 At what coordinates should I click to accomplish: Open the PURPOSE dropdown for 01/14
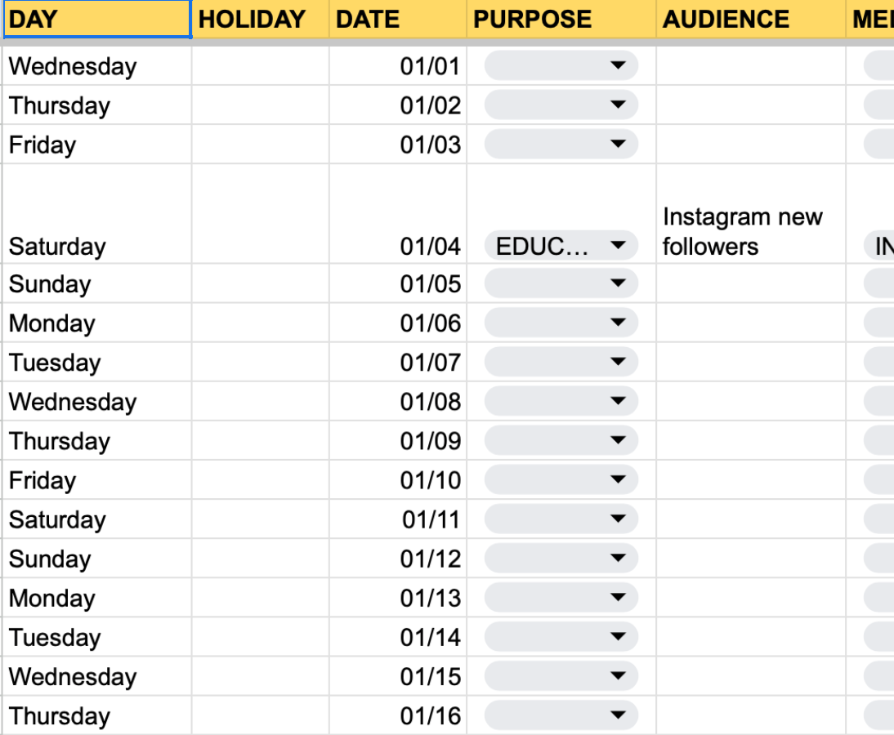[x=561, y=637]
